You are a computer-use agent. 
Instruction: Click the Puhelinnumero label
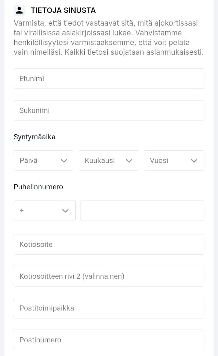[x=38, y=187]
